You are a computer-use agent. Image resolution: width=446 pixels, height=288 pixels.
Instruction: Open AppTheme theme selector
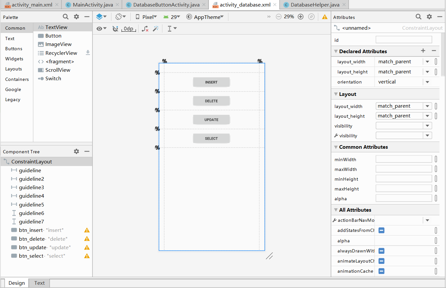tap(205, 17)
